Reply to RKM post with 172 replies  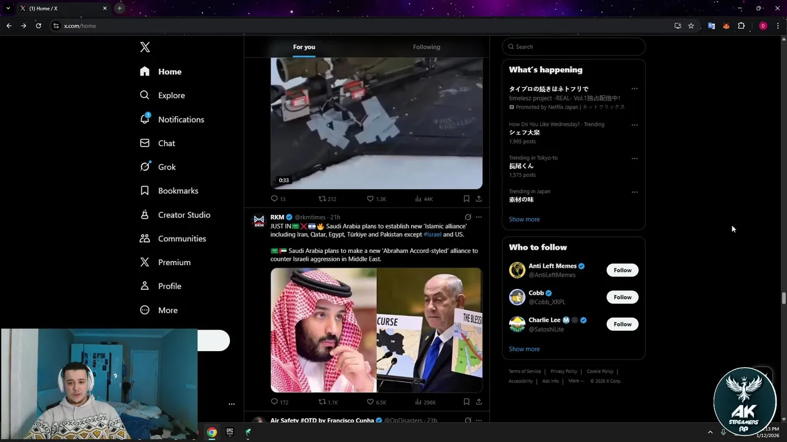(x=280, y=402)
